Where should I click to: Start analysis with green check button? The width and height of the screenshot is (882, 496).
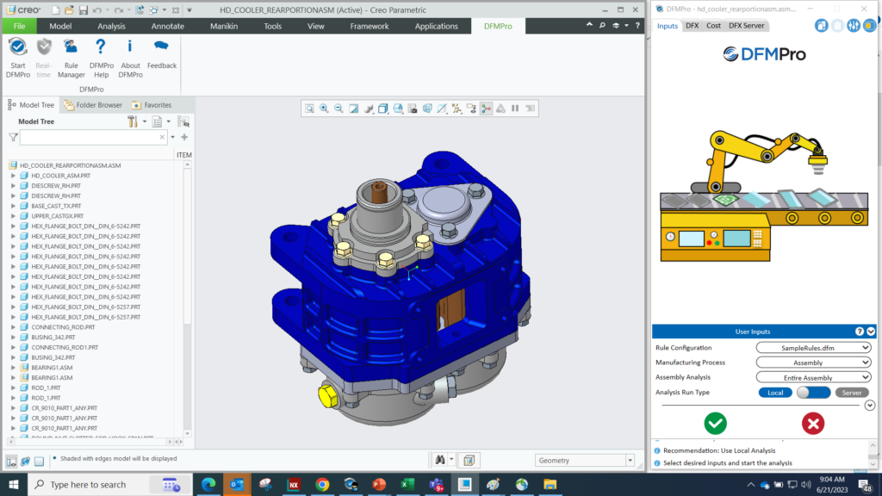(715, 424)
